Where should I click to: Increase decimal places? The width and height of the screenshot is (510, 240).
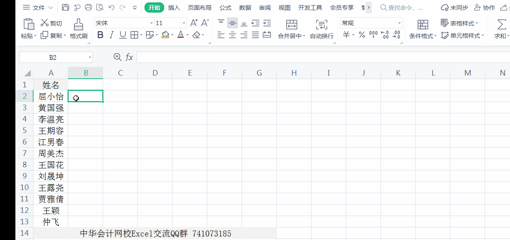click(385, 35)
